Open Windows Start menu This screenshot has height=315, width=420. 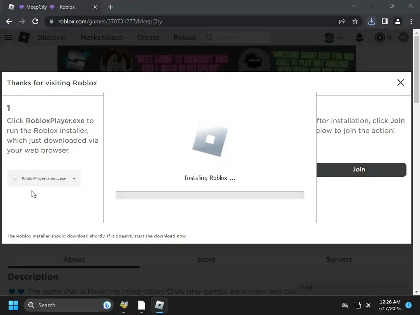(x=13, y=305)
